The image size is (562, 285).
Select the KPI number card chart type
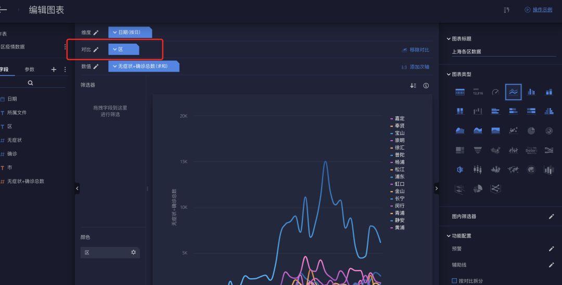point(478,92)
